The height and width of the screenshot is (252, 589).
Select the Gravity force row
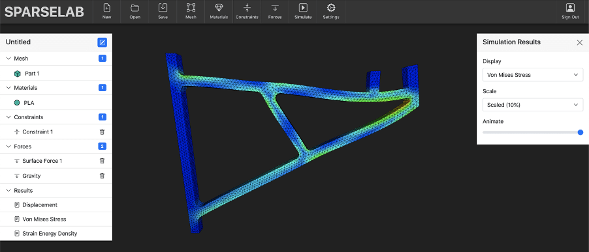[x=56, y=176]
